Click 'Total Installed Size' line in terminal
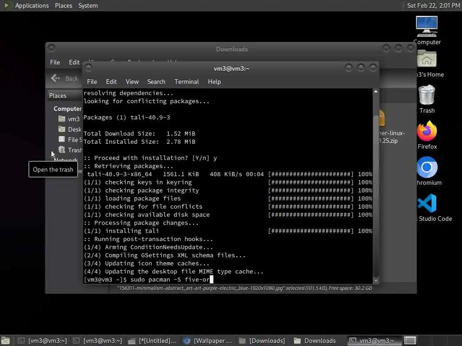Viewport: 462px width, 346px height. pyautogui.click(x=139, y=142)
